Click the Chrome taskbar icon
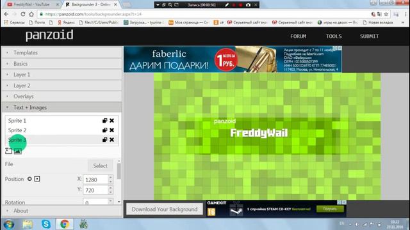The height and width of the screenshot is (230, 410). tap(65, 224)
